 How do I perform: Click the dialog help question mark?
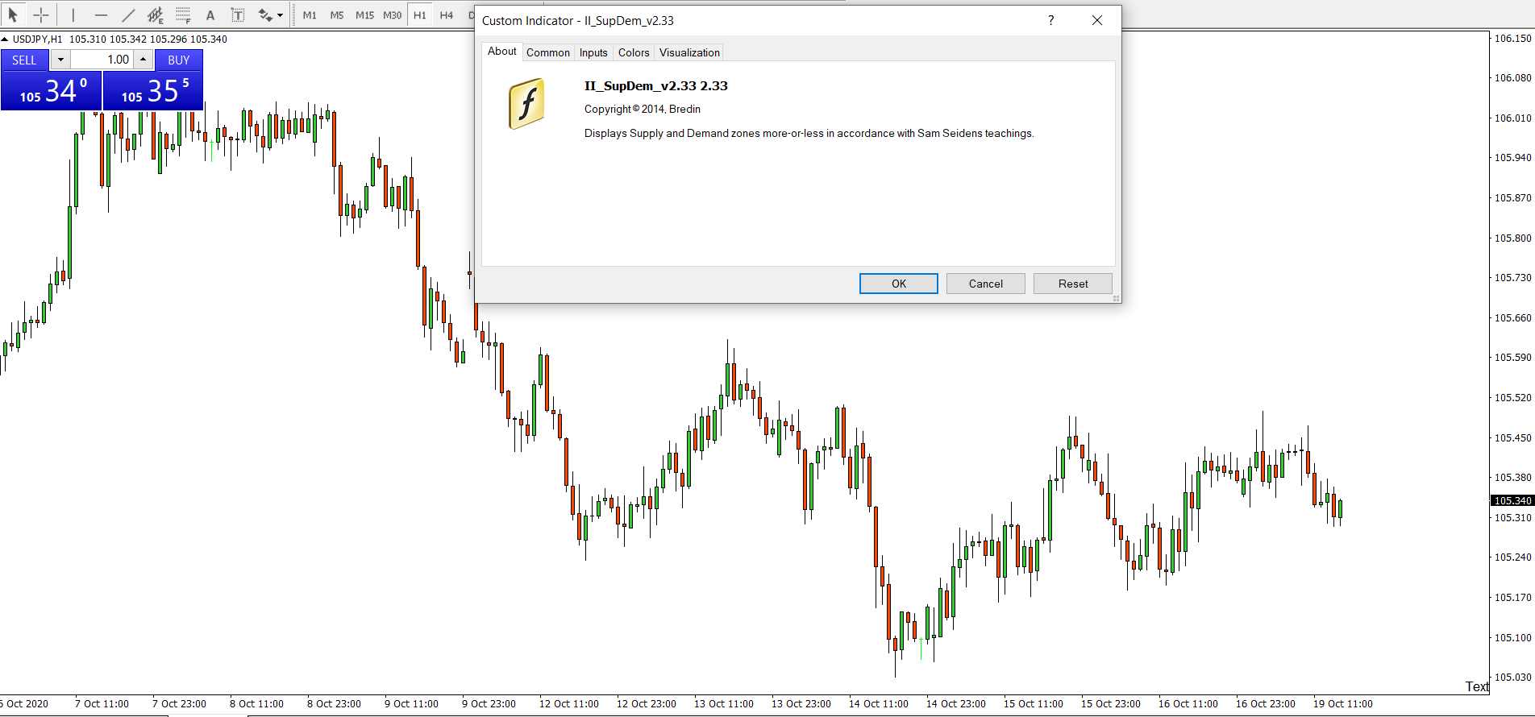1050,20
